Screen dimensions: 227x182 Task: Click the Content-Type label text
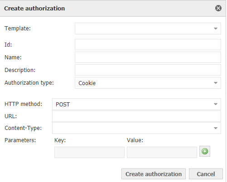(23, 128)
